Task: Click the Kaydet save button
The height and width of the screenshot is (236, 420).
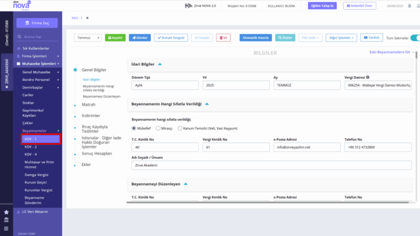Action: click(115, 38)
